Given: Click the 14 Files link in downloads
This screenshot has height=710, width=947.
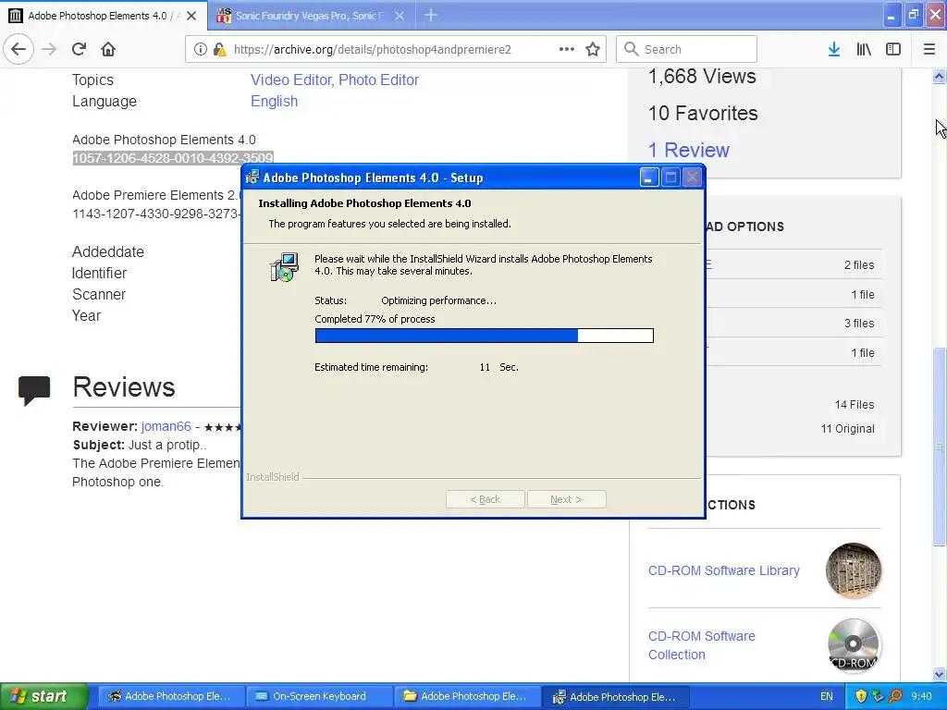Looking at the screenshot, I should tap(854, 405).
